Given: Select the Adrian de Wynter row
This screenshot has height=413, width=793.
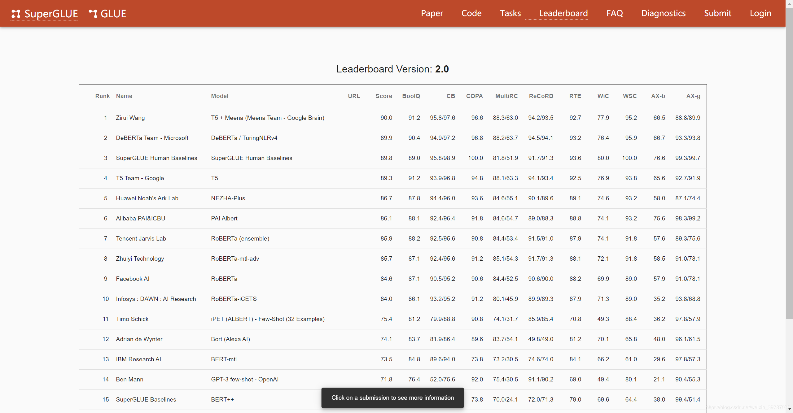Looking at the screenshot, I should tap(393, 339).
